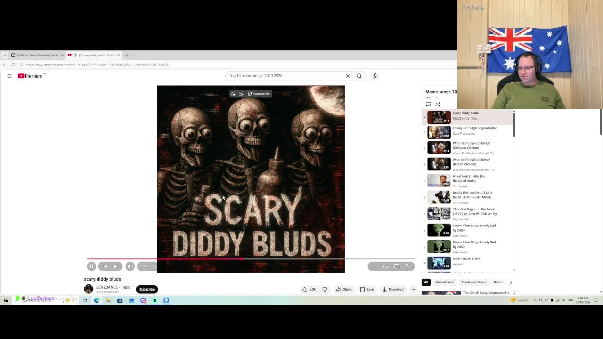Open File Explorer from the taskbar
This screenshot has width=603, height=339.
pos(108,300)
